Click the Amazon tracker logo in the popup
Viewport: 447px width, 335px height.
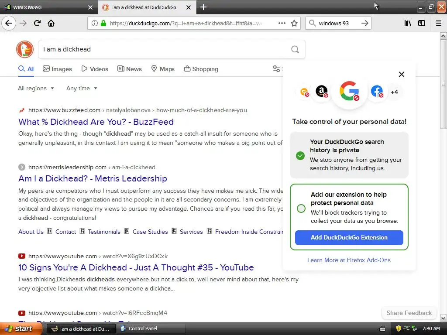(x=322, y=92)
